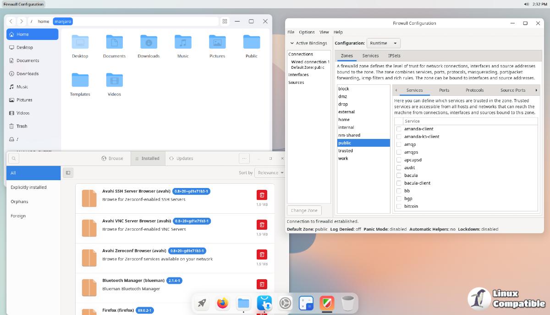Collapse the Active Bindings expander
Screen dimensions: 550x315
click(291, 43)
